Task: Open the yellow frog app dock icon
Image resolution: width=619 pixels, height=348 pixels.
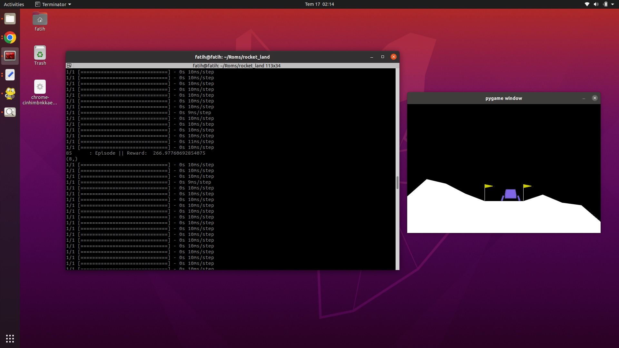Action: tap(10, 93)
